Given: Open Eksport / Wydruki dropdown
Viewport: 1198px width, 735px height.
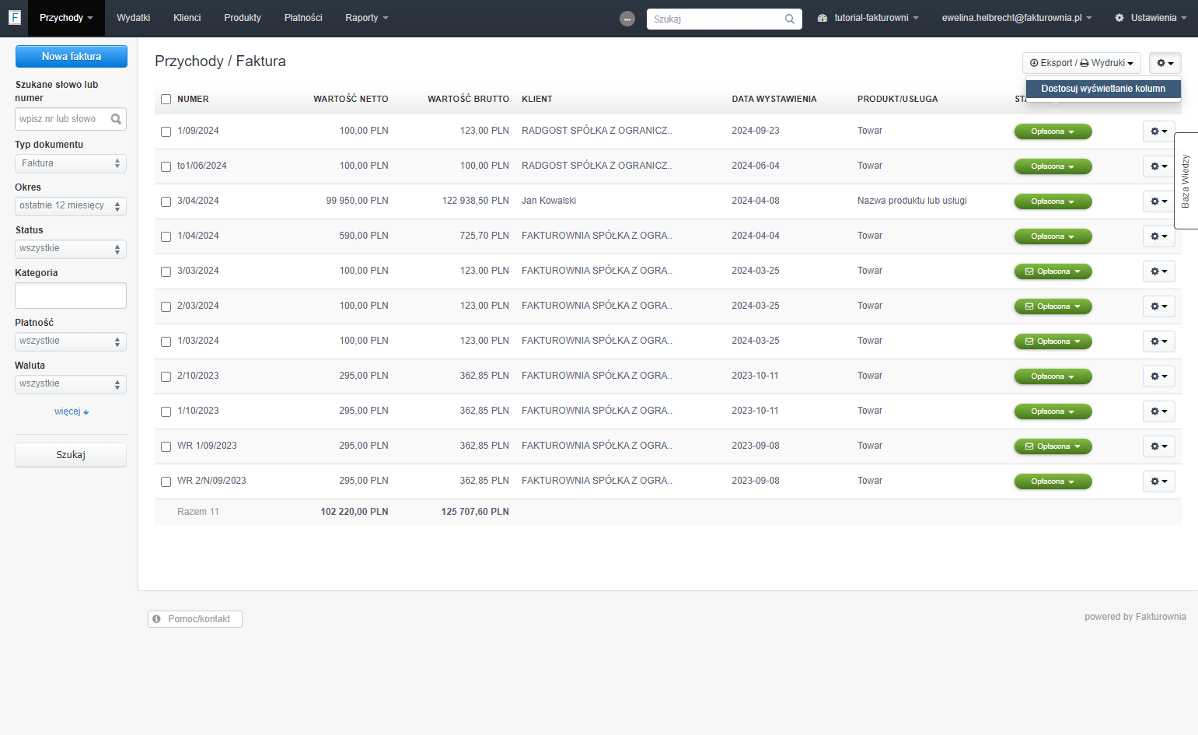Looking at the screenshot, I should click(1081, 63).
